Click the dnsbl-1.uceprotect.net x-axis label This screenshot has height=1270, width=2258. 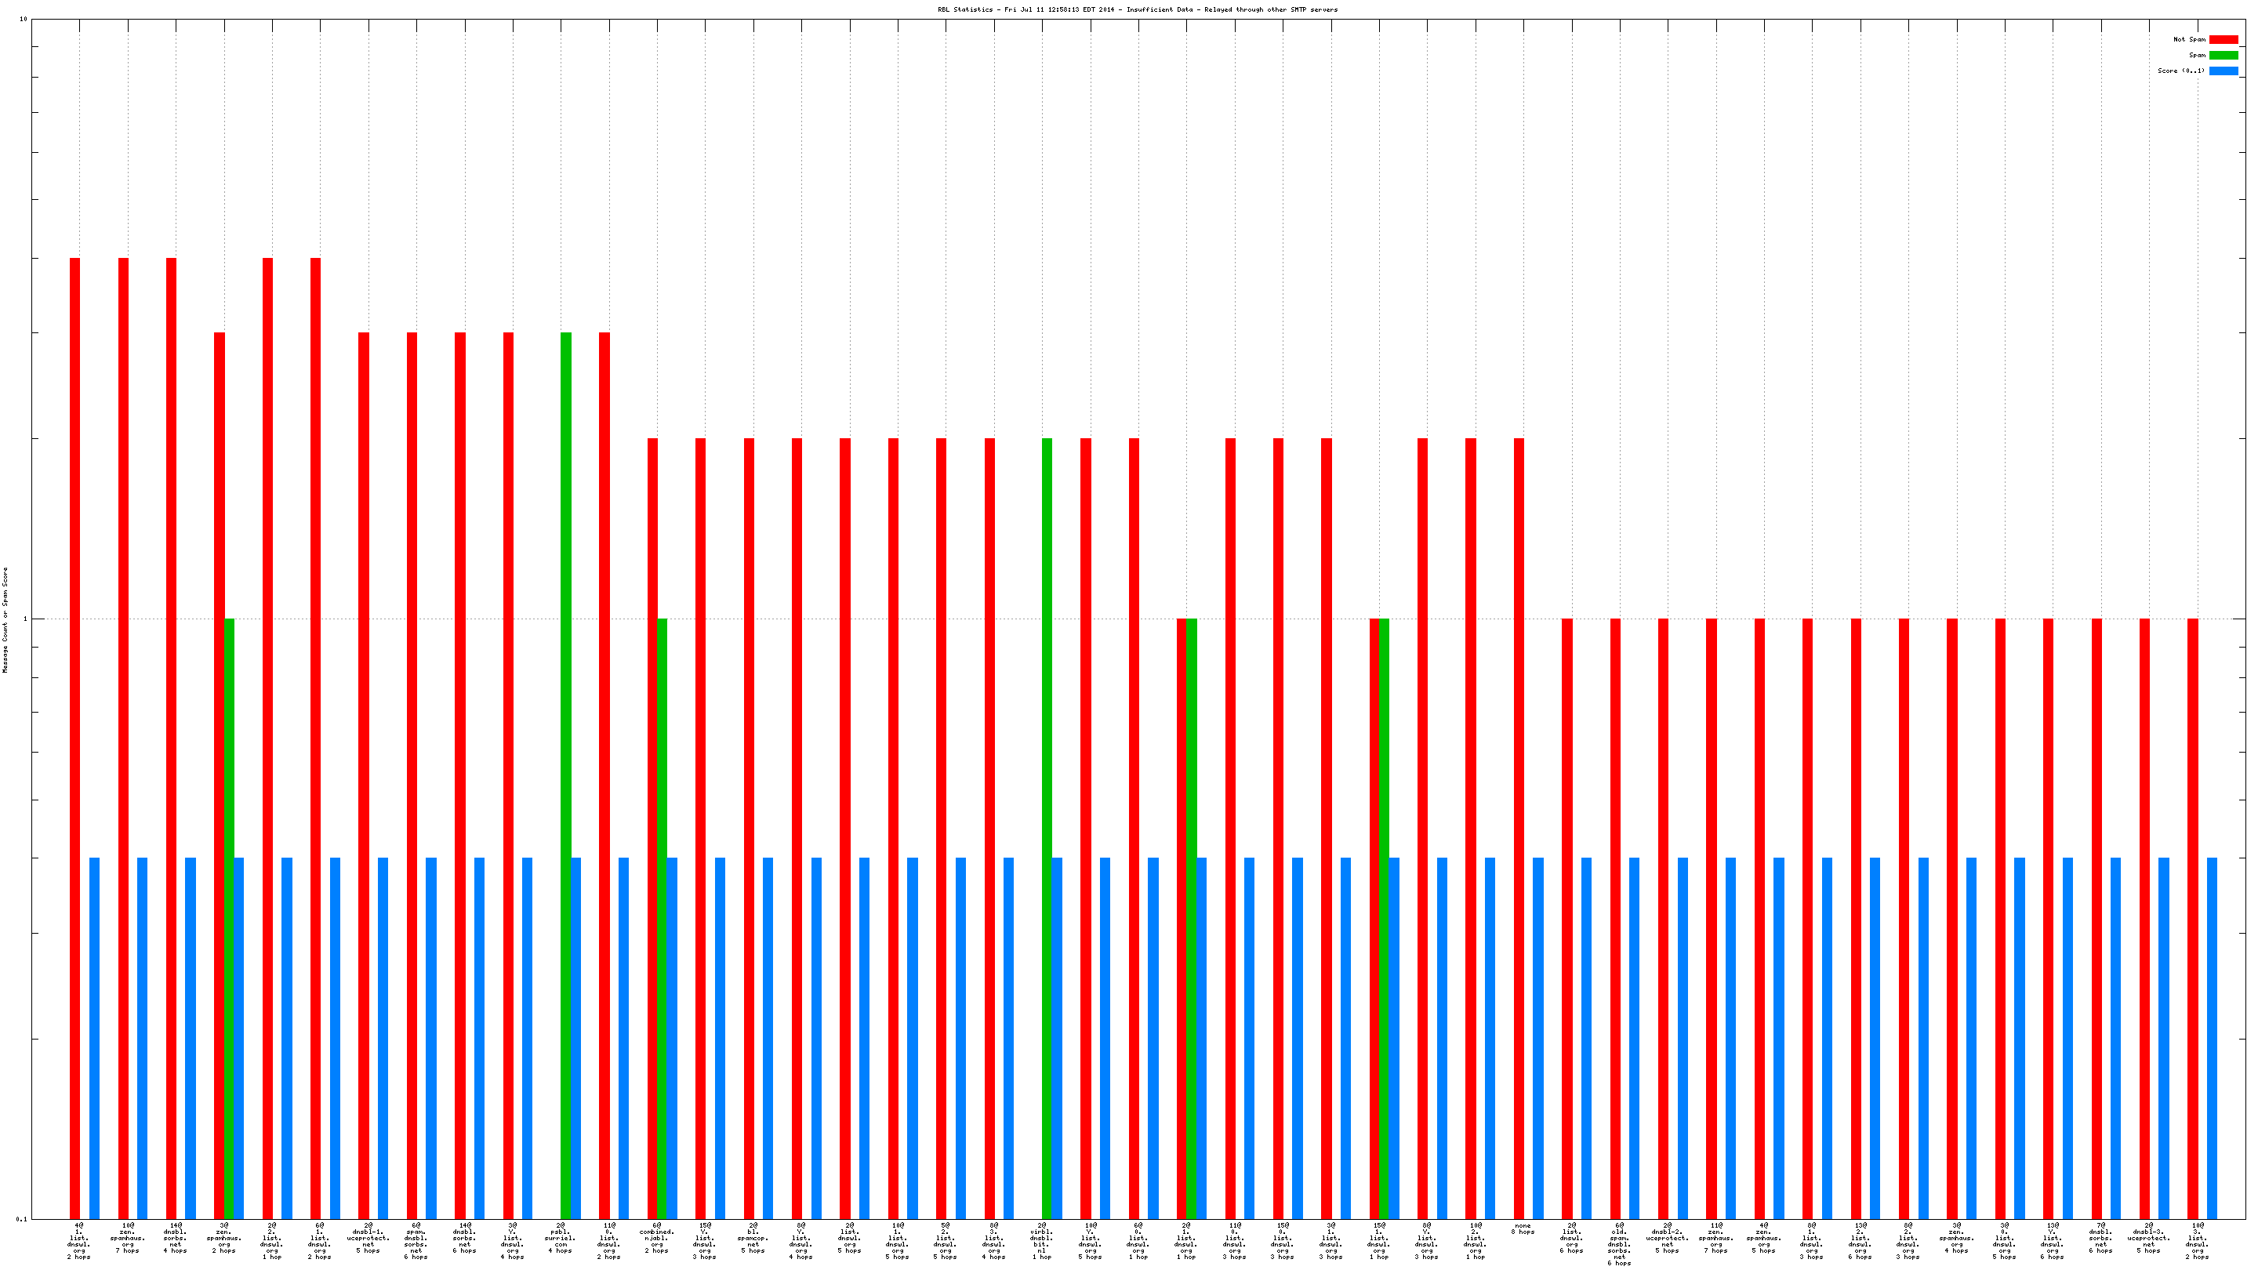pos(368,1238)
